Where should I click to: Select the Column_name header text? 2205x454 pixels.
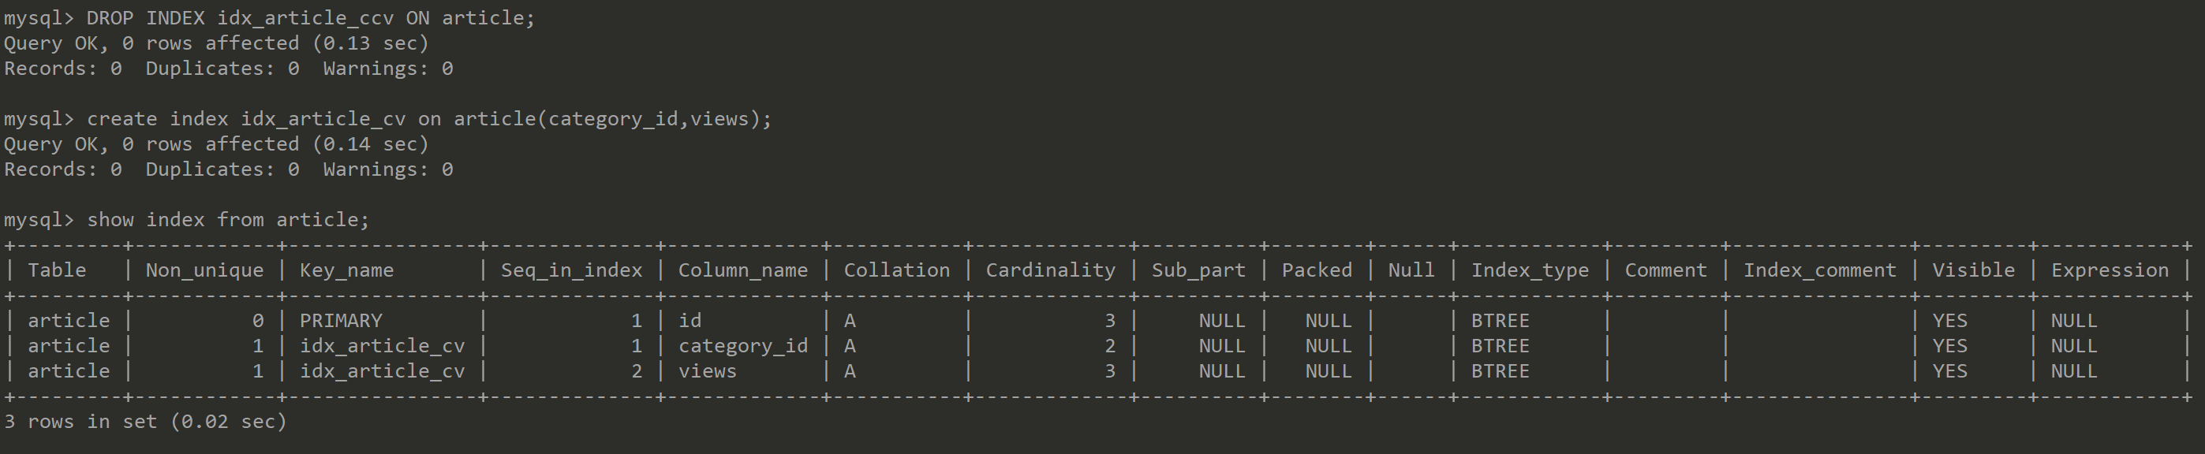742,270
